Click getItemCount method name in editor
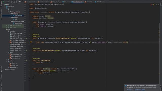 46,61
